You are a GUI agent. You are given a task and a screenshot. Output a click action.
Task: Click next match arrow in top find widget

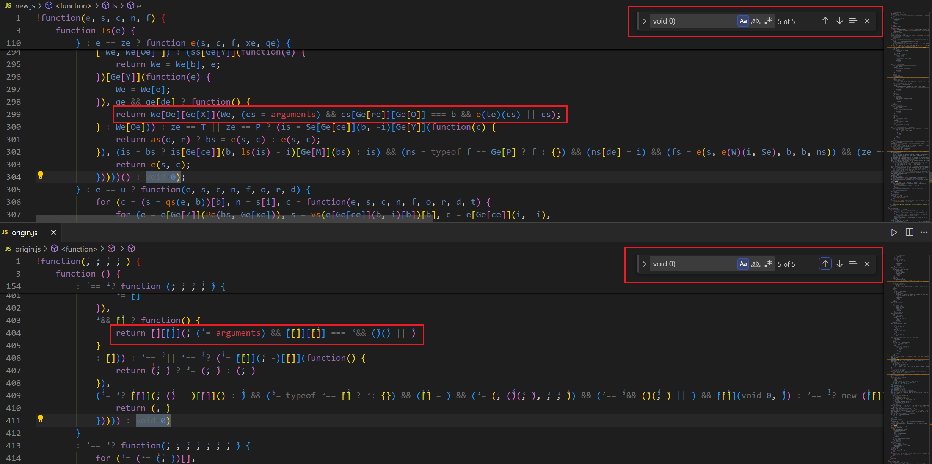[839, 21]
